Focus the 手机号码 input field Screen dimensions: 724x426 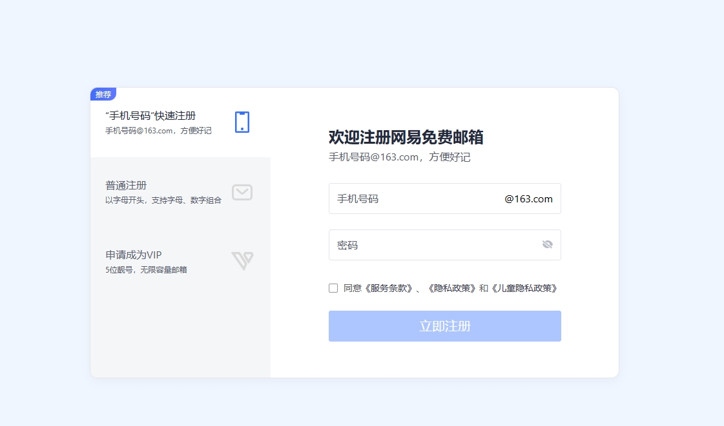click(x=444, y=198)
